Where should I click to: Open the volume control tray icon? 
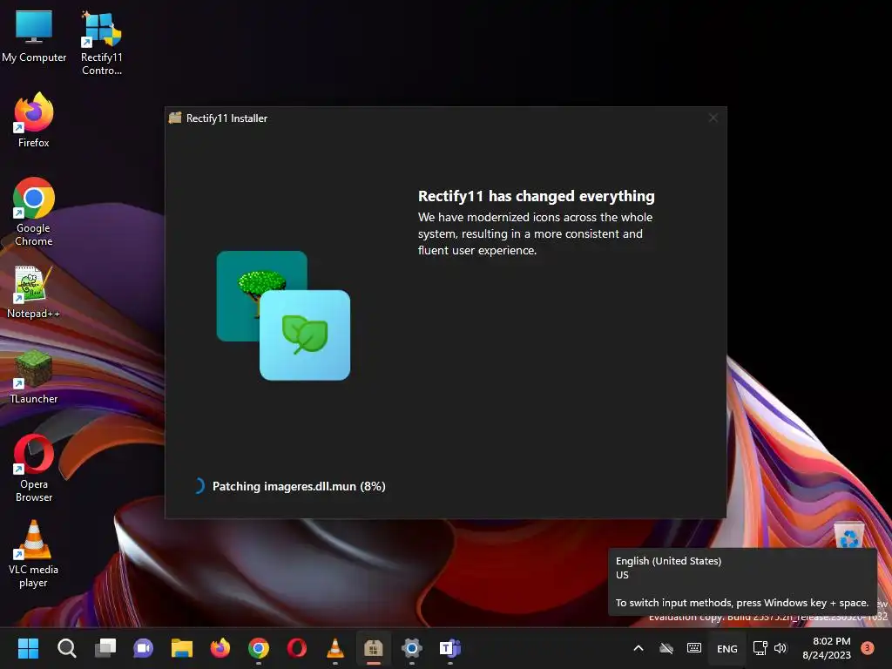[780, 648]
